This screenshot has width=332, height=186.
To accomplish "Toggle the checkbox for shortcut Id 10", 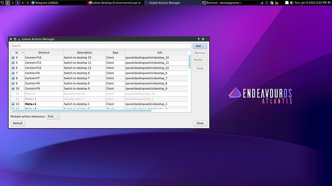I will [x=13, y=89].
